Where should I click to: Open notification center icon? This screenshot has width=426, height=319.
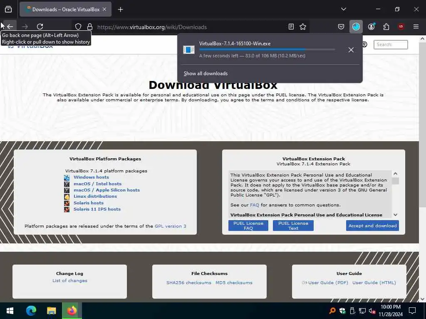pos(412,311)
